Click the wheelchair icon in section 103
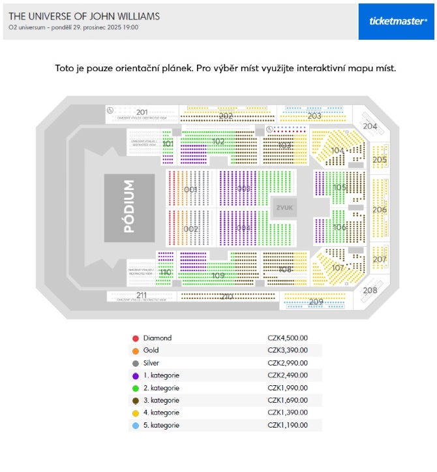The width and height of the screenshot is (437, 472). click(269, 129)
